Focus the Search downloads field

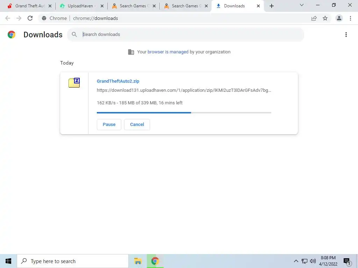(185, 35)
